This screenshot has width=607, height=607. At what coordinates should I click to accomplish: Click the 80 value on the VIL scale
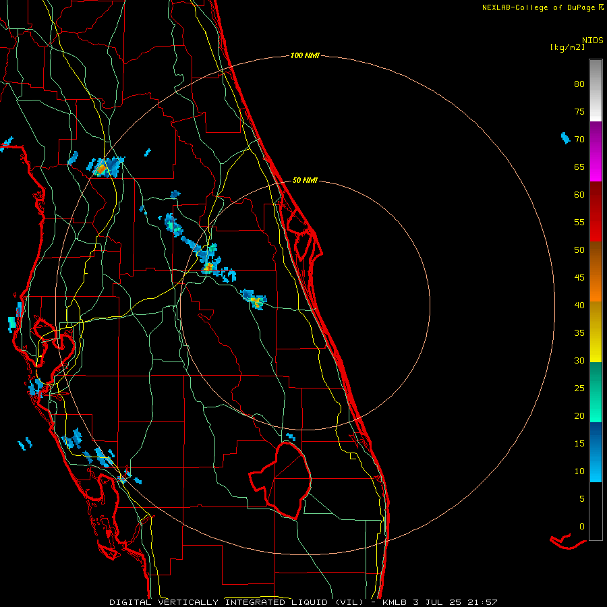point(579,84)
